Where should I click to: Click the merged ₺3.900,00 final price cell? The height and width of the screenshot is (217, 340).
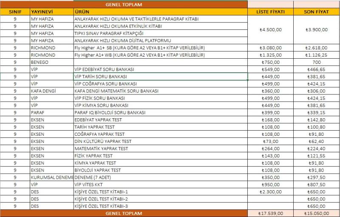coord(317,30)
